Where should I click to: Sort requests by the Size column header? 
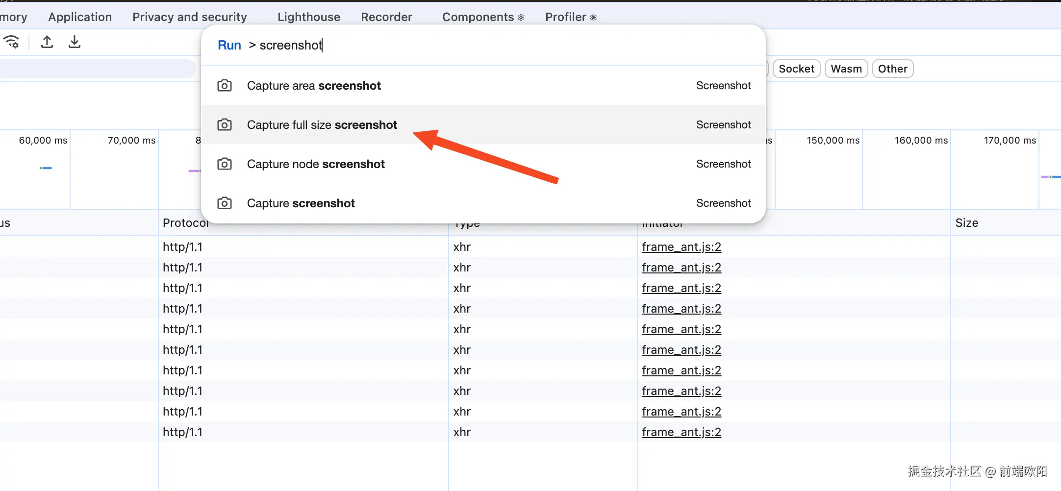967,223
